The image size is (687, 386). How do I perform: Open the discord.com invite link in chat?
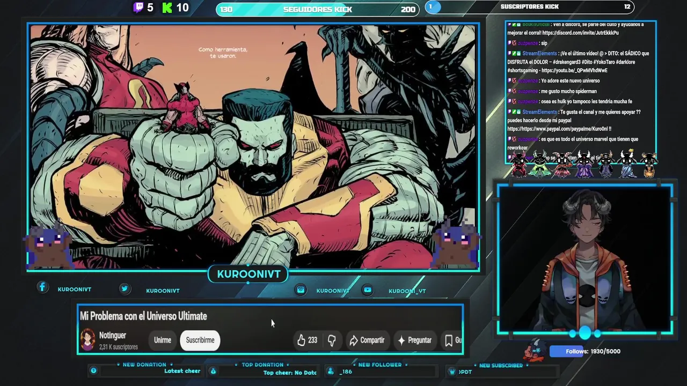point(580,33)
